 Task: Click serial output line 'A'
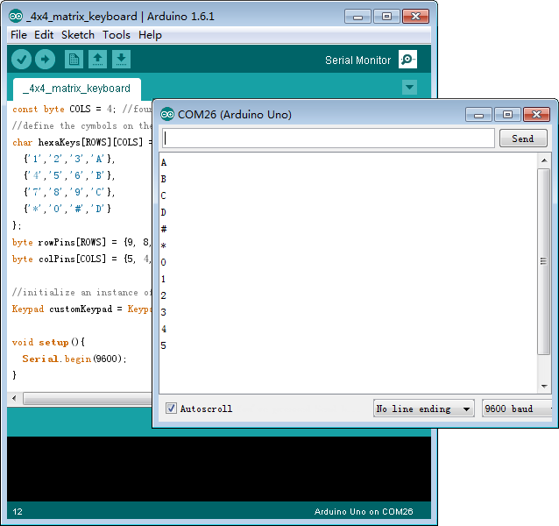164,162
